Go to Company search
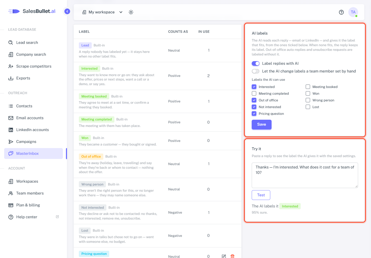 tap(33, 54)
